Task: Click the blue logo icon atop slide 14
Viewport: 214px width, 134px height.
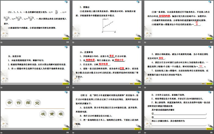Action: coord(138,47)
